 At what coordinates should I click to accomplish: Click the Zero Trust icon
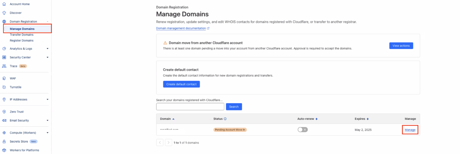pos(4,112)
